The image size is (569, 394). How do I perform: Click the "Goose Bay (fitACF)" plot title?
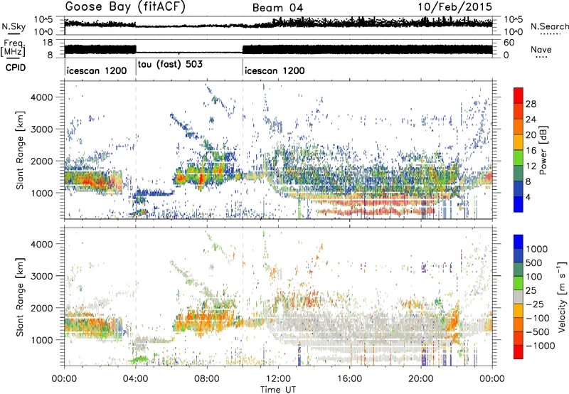[125, 7]
